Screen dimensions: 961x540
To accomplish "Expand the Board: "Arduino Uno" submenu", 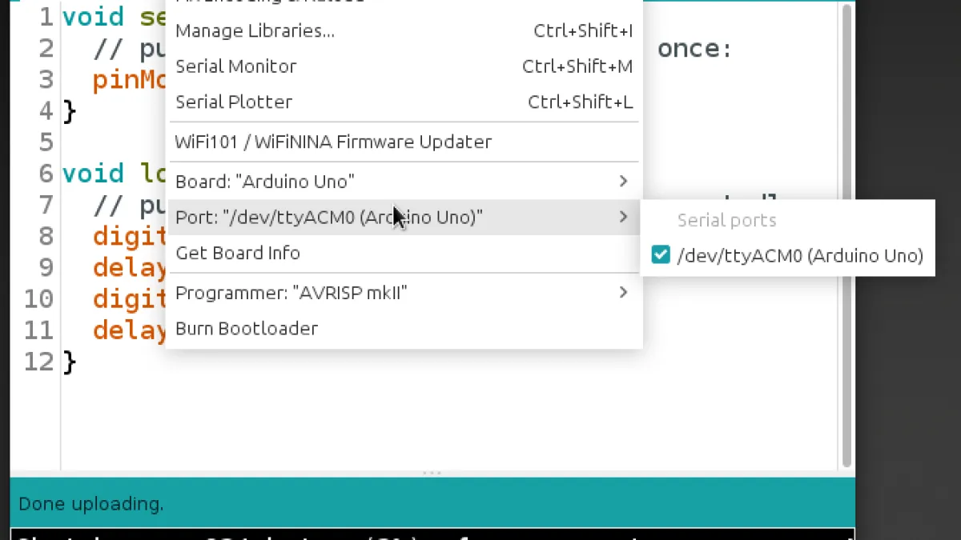I will [404, 182].
